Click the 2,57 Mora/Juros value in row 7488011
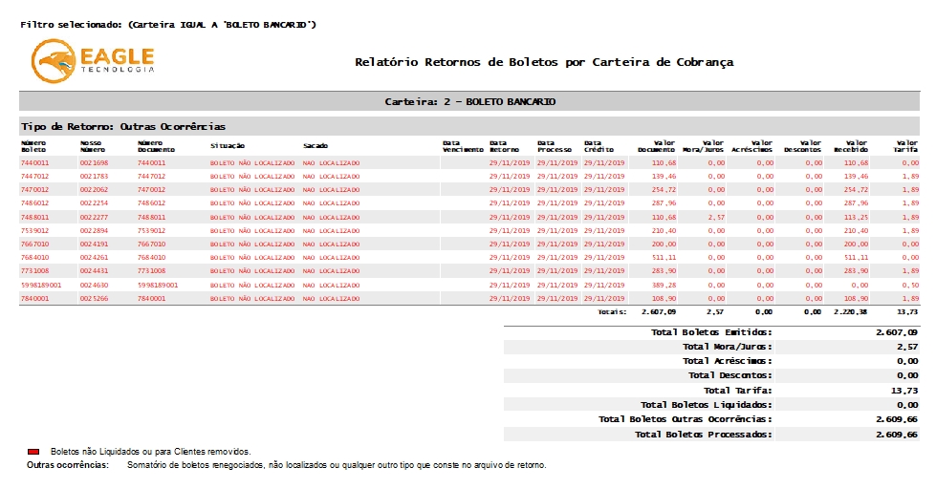936x489 pixels. [715, 217]
